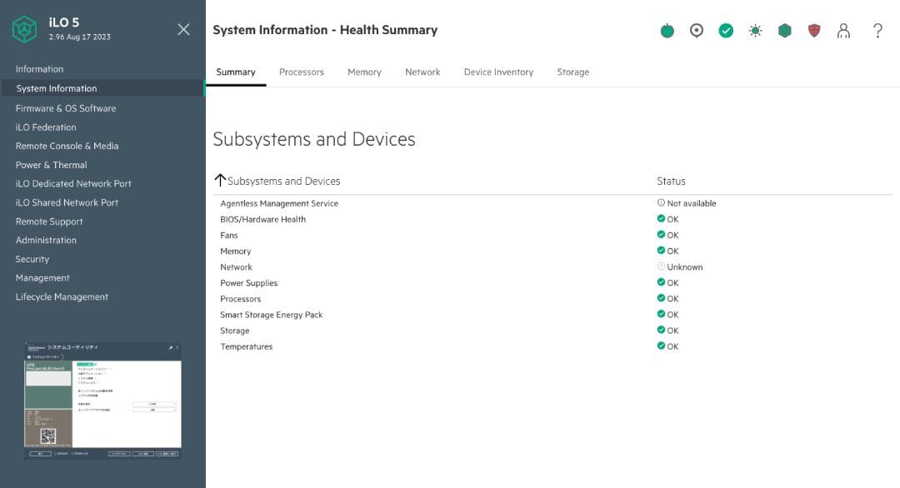Viewport: 900px width, 488px height.
Task: Click the OK status toggle beside Fans
Action: coord(661,235)
